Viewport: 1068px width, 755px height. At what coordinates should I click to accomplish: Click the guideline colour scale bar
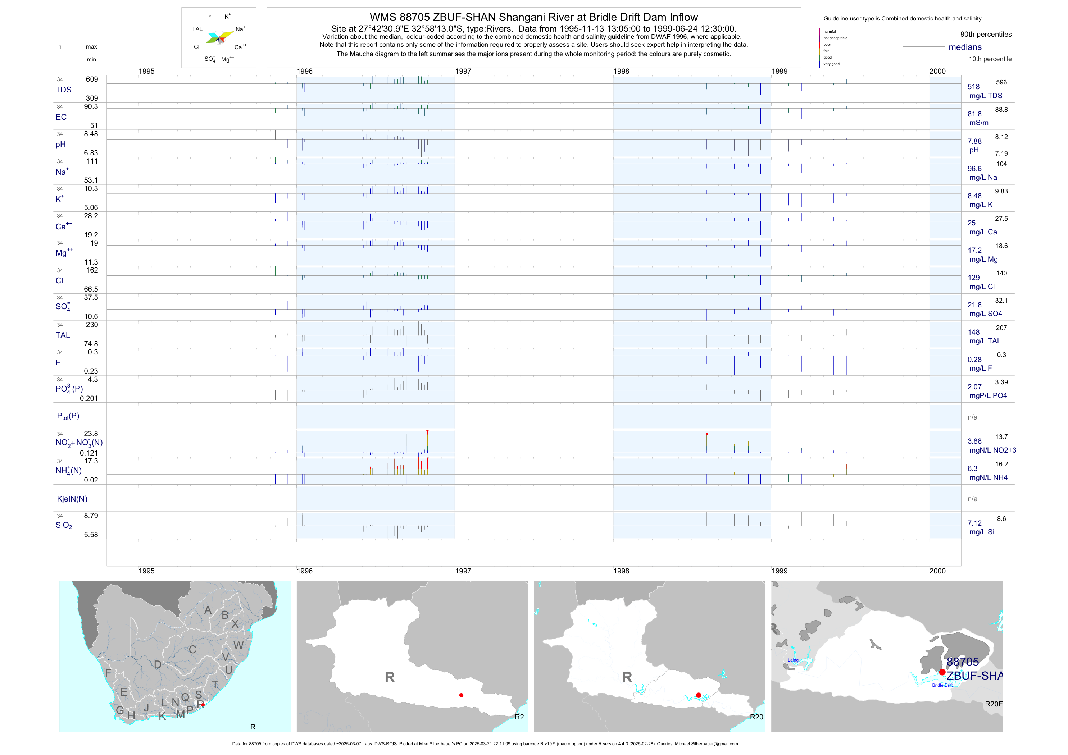(x=819, y=47)
